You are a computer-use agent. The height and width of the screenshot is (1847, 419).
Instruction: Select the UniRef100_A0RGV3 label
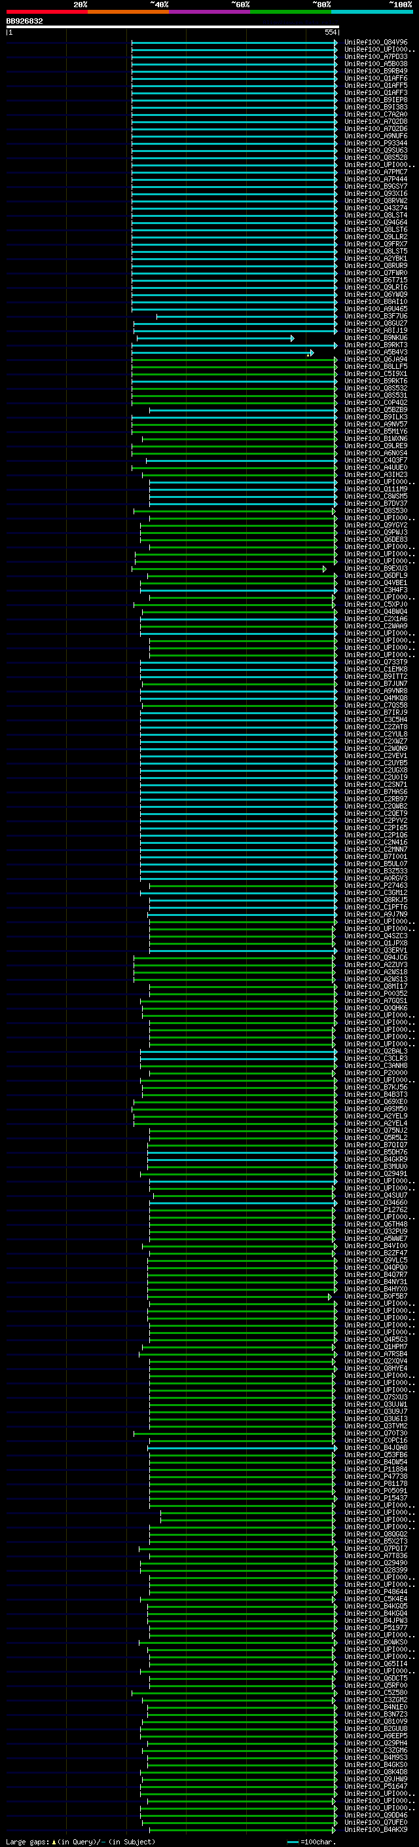376,877
